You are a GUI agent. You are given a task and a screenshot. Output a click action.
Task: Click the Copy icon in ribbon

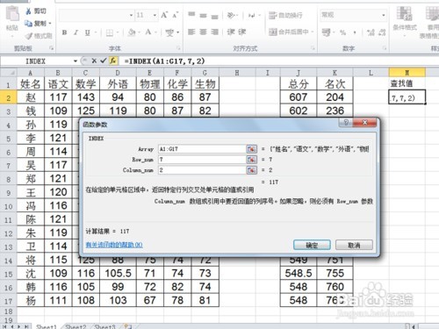(28, 24)
